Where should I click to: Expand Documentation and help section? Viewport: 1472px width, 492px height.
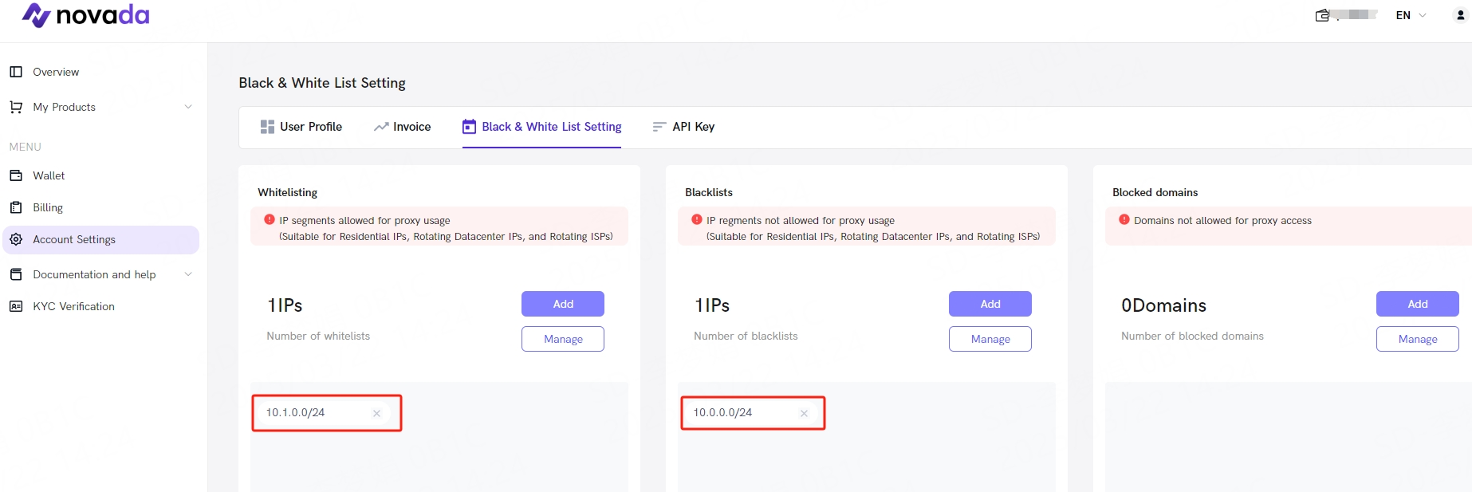(188, 274)
